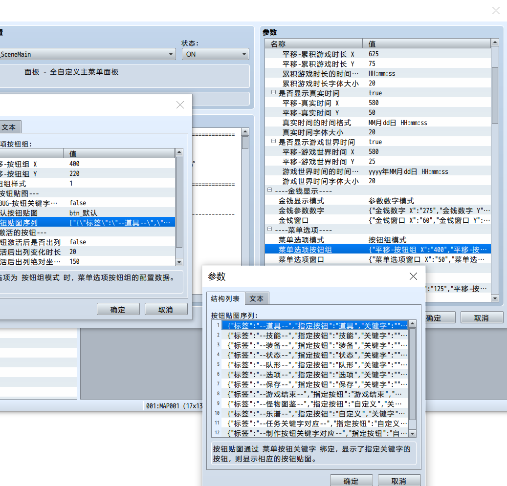Switch to 结构列表 tab in 参数 dialog
Image resolution: width=507 pixels, height=486 pixels.
[225, 298]
